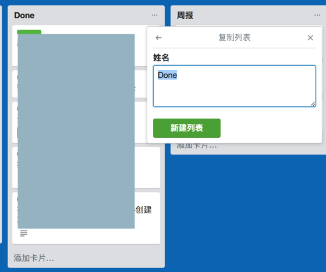
Task: Open the 周报 list's three-dot menu
Action: (x=317, y=15)
